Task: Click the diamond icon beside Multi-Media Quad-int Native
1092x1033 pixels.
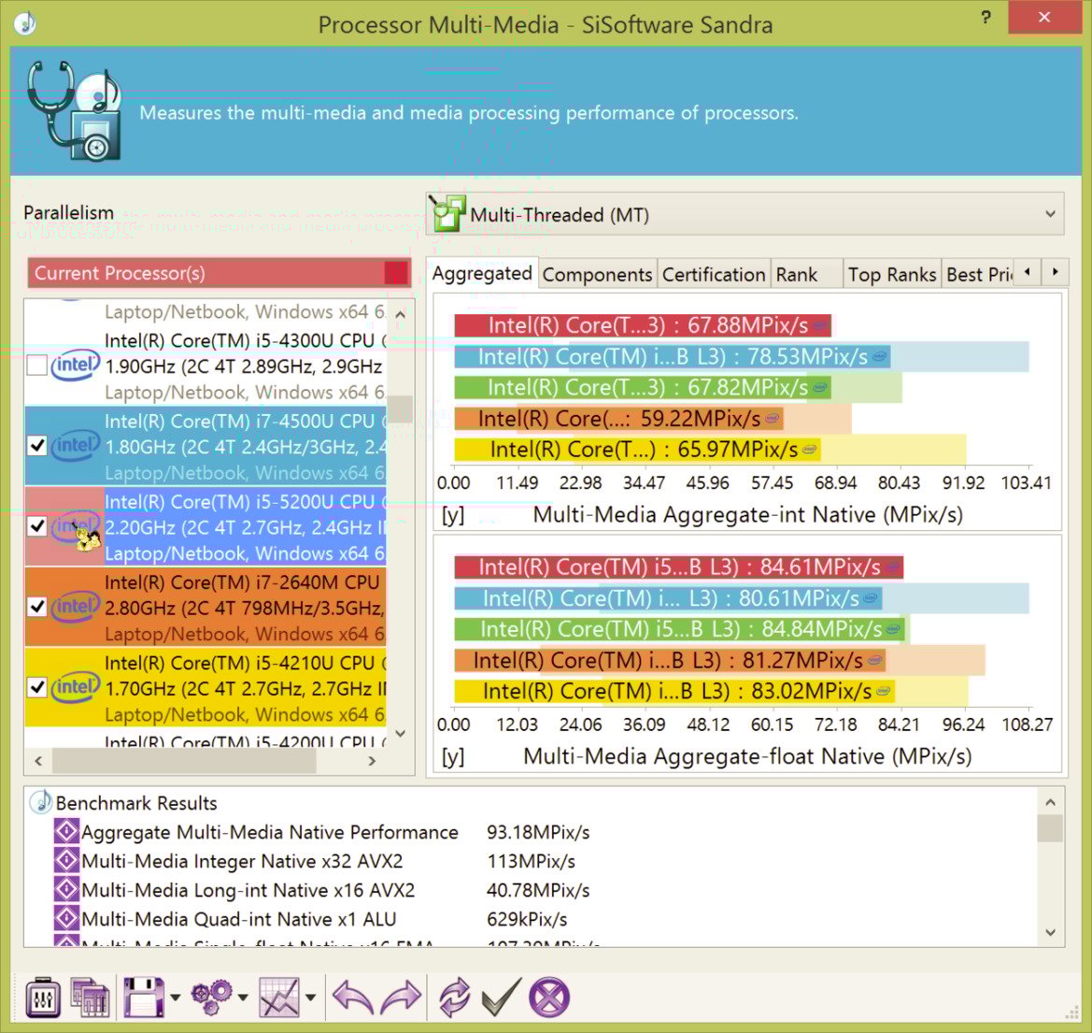Action: coord(66,919)
